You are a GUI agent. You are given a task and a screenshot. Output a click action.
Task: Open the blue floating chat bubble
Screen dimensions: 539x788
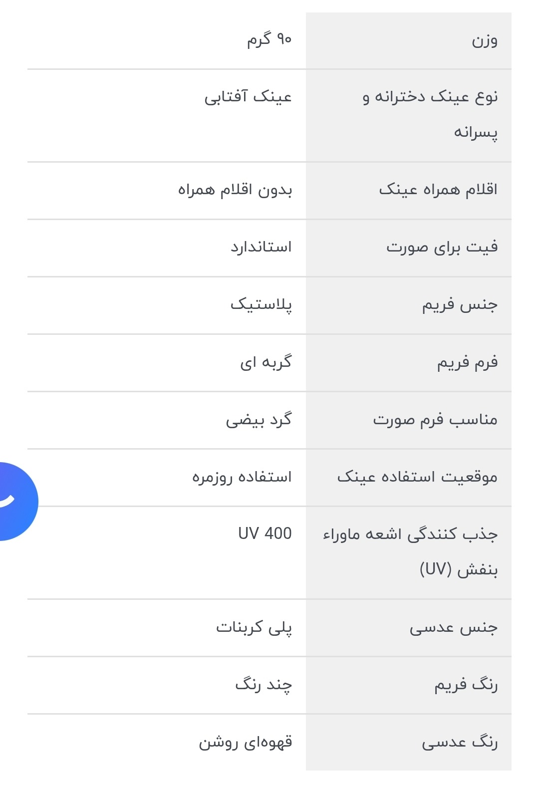(15, 501)
